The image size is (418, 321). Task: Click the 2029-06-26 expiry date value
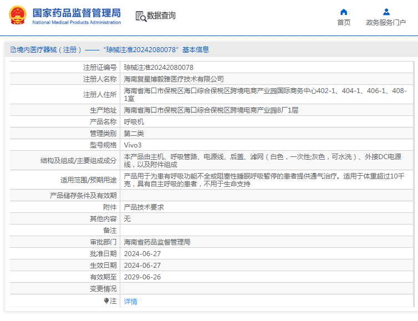pos(142,277)
